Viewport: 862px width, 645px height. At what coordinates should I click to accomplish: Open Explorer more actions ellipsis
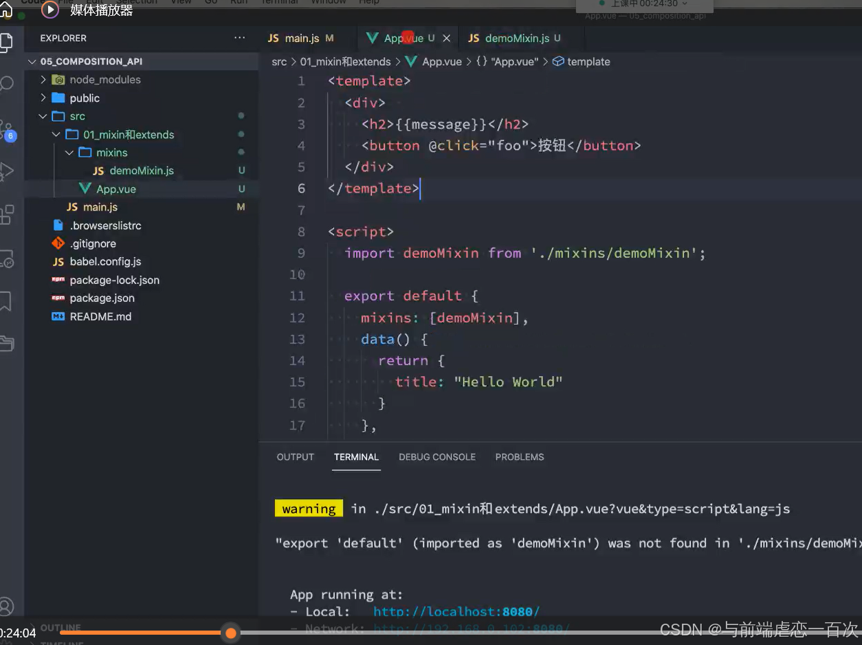point(239,38)
